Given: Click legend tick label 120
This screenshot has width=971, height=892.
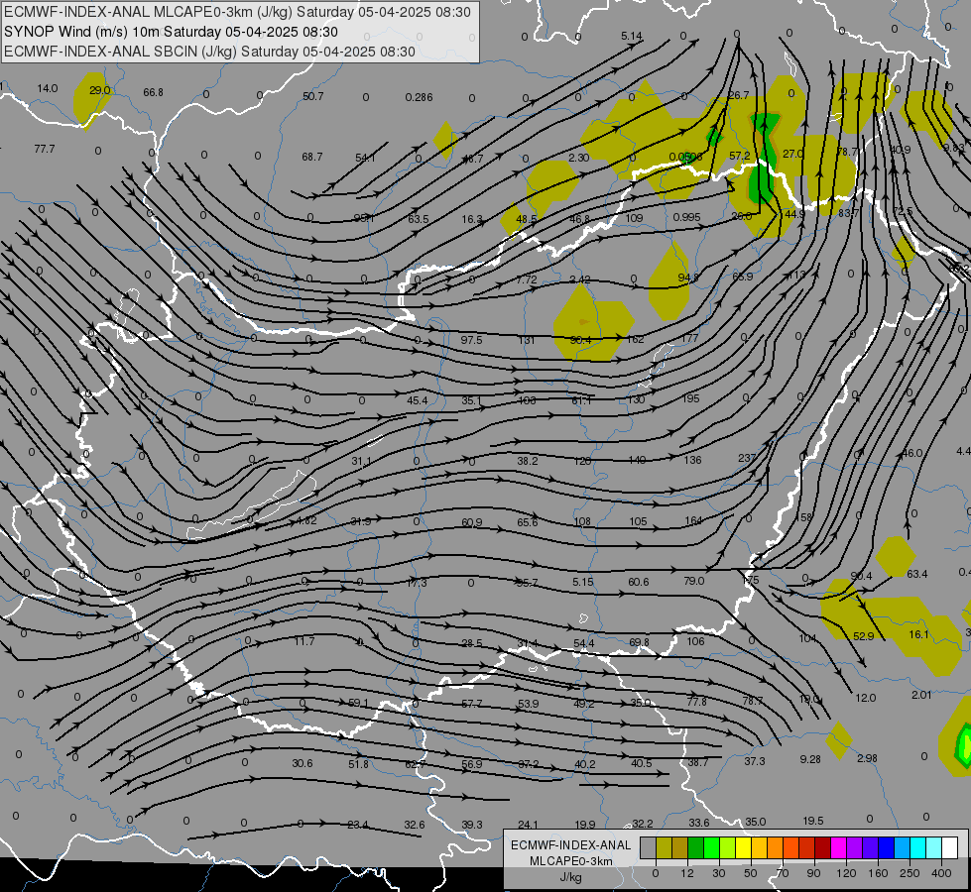Looking at the screenshot, I should [x=846, y=873].
